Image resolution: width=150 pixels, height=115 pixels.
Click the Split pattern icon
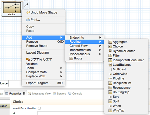[x=110, y=101]
